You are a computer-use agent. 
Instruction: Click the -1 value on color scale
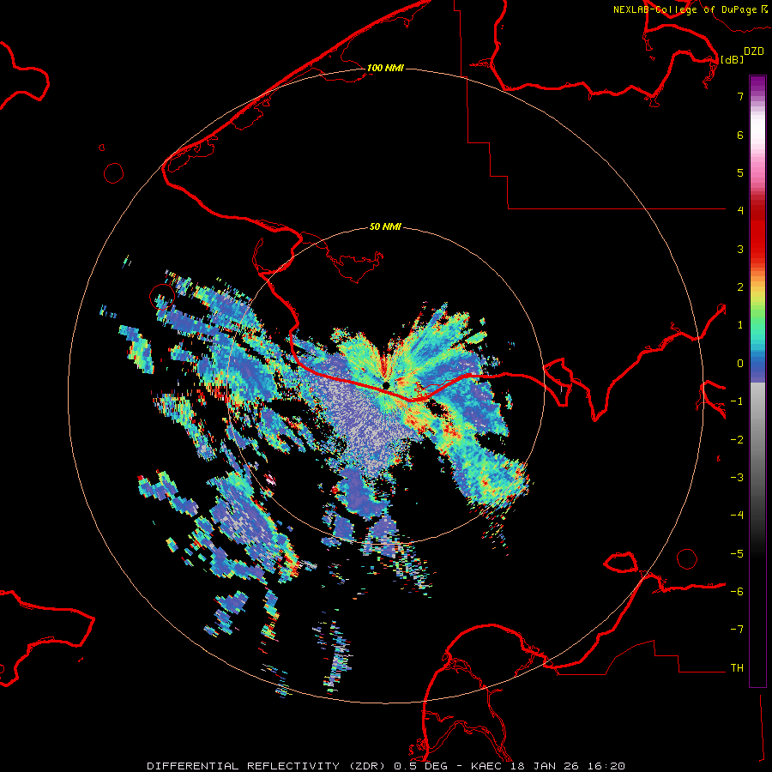point(737,401)
